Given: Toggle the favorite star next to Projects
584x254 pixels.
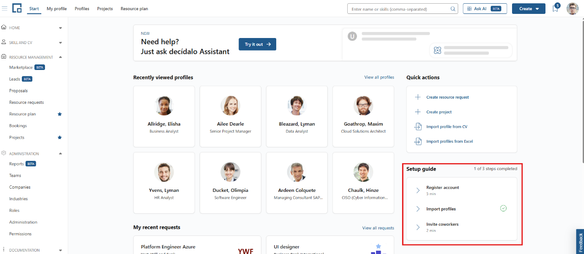Looking at the screenshot, I should 59,138.
